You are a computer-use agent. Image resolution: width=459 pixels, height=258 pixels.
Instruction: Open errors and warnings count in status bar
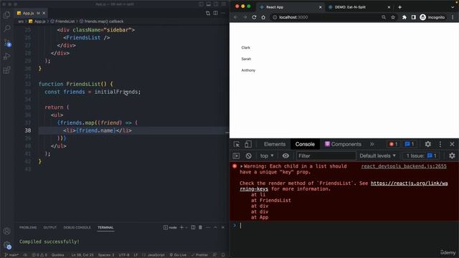(x=39, y=255)
